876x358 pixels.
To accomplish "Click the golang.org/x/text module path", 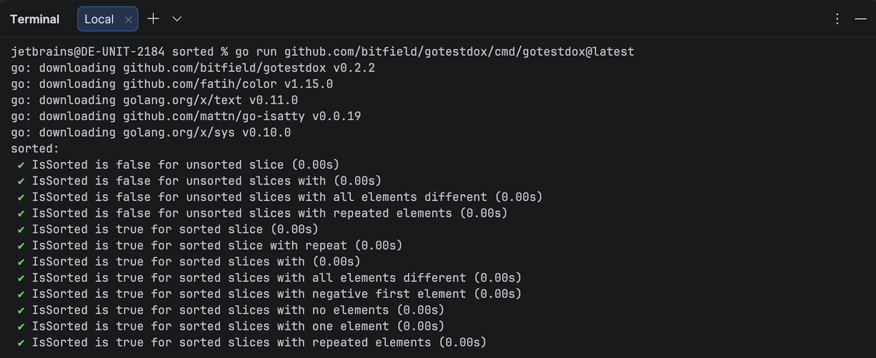I will (182, 100).
